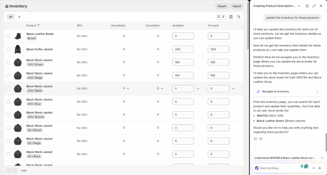Click the voice input waveform icon

(319, 168)
